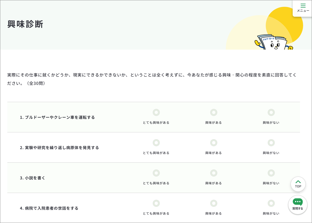Screen dimensions: 312x223
Task: Pick とても興味がある for 小説を書く
Action: click(x=156, y=173)
